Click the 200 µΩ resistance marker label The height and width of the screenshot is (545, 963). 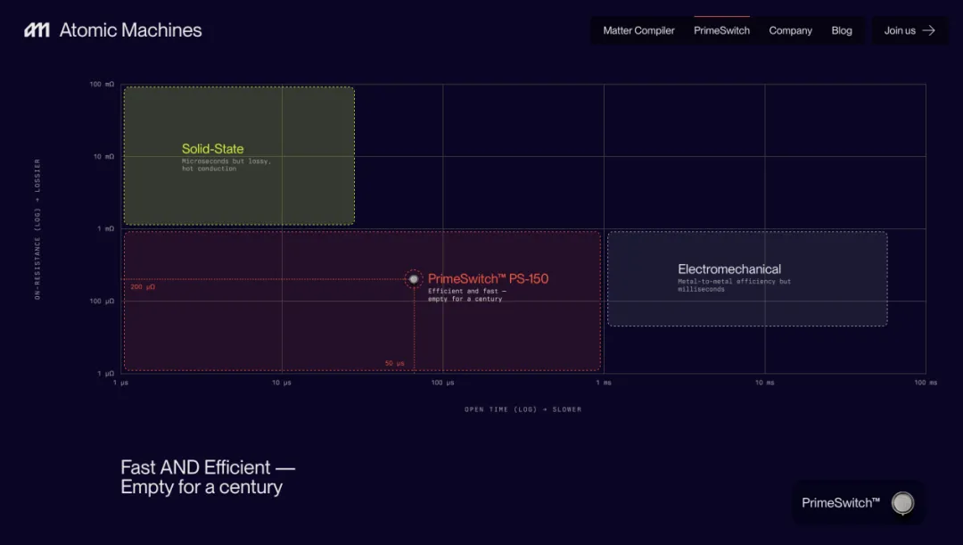pos(143,287)
